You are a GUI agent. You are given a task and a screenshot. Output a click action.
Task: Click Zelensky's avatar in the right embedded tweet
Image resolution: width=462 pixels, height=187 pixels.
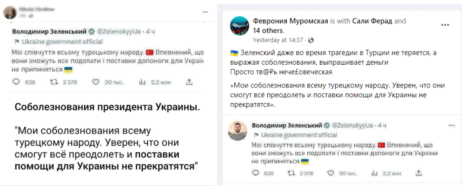238,131
